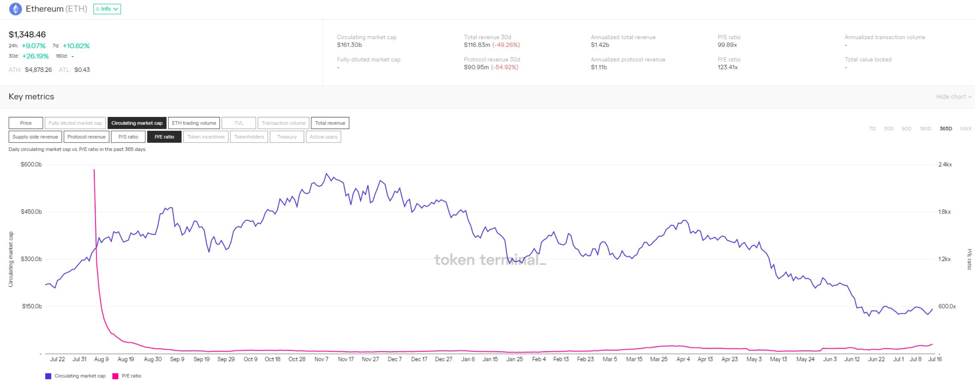Switch chart range to 90D
The width and height of the screenshot is (975, 382).
click(x=907, y=129)
